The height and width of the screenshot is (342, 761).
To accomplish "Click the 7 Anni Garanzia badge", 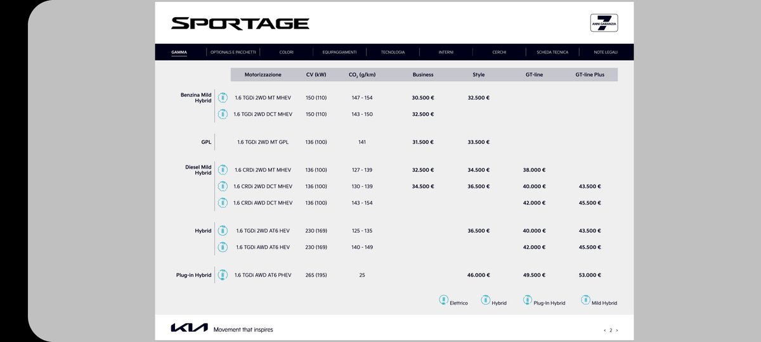I will pos(604,23).
